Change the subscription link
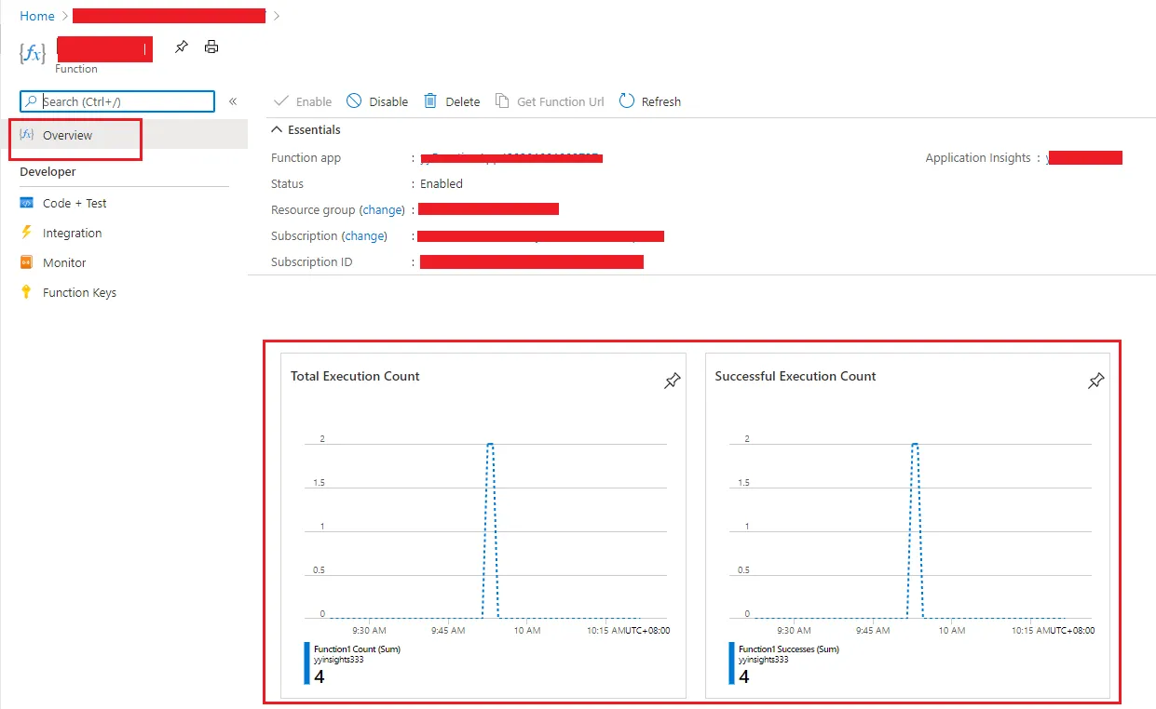The width and height of the screenshot is (1156, 709). 365,236
